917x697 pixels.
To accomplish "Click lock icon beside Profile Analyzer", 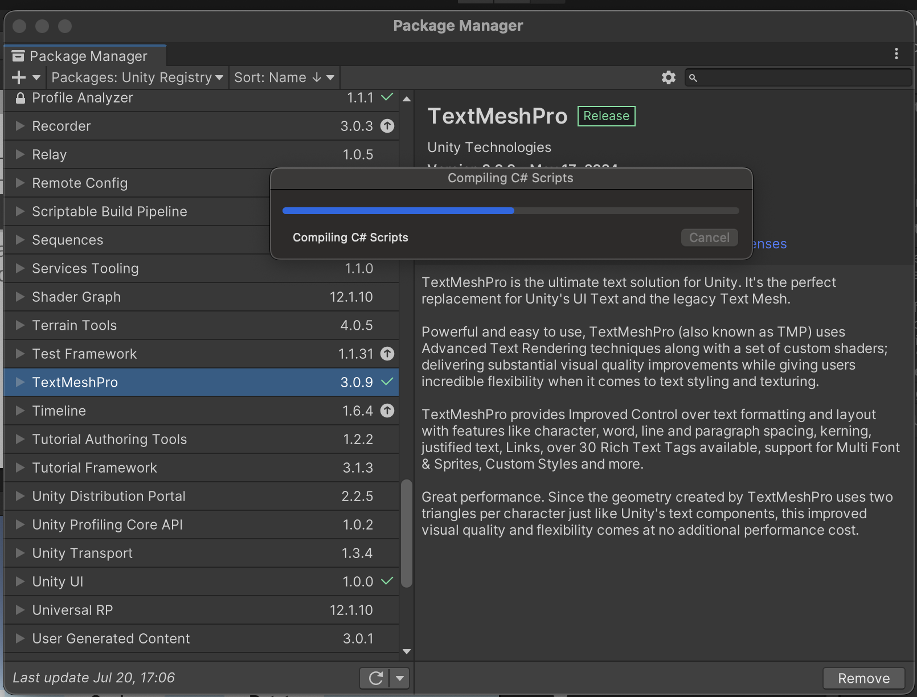I will pyautogui.click(x=21, y=98).
